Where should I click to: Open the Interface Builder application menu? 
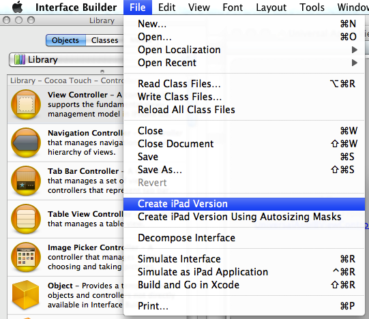(76, 7)
